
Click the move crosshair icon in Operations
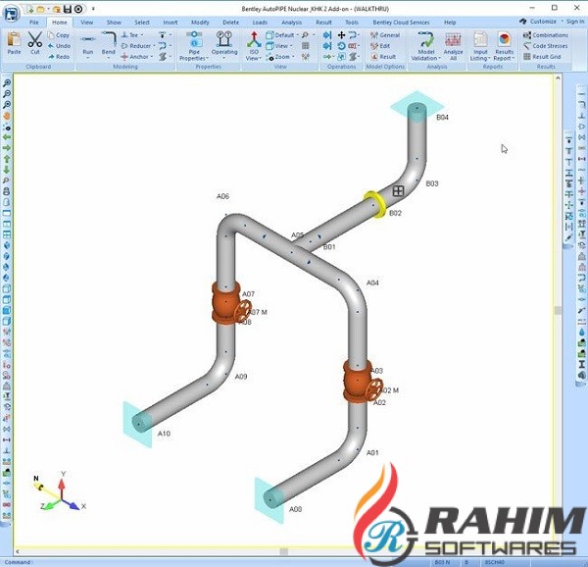(x=341, y=35)
